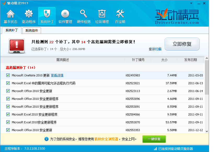The width and height of the screenshot is (214, 152).
Task: Minimize the 驱动精灵 window
Action: pos(199,3)
